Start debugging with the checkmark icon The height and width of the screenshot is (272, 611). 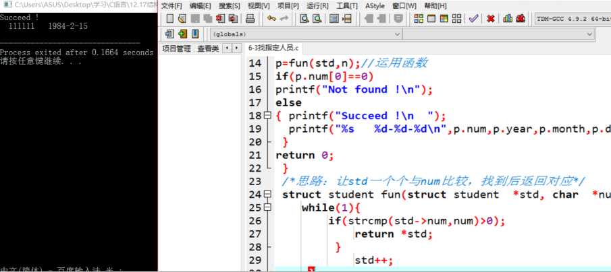point(473,19)
